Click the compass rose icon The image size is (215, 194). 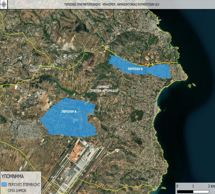click(3, 4)
